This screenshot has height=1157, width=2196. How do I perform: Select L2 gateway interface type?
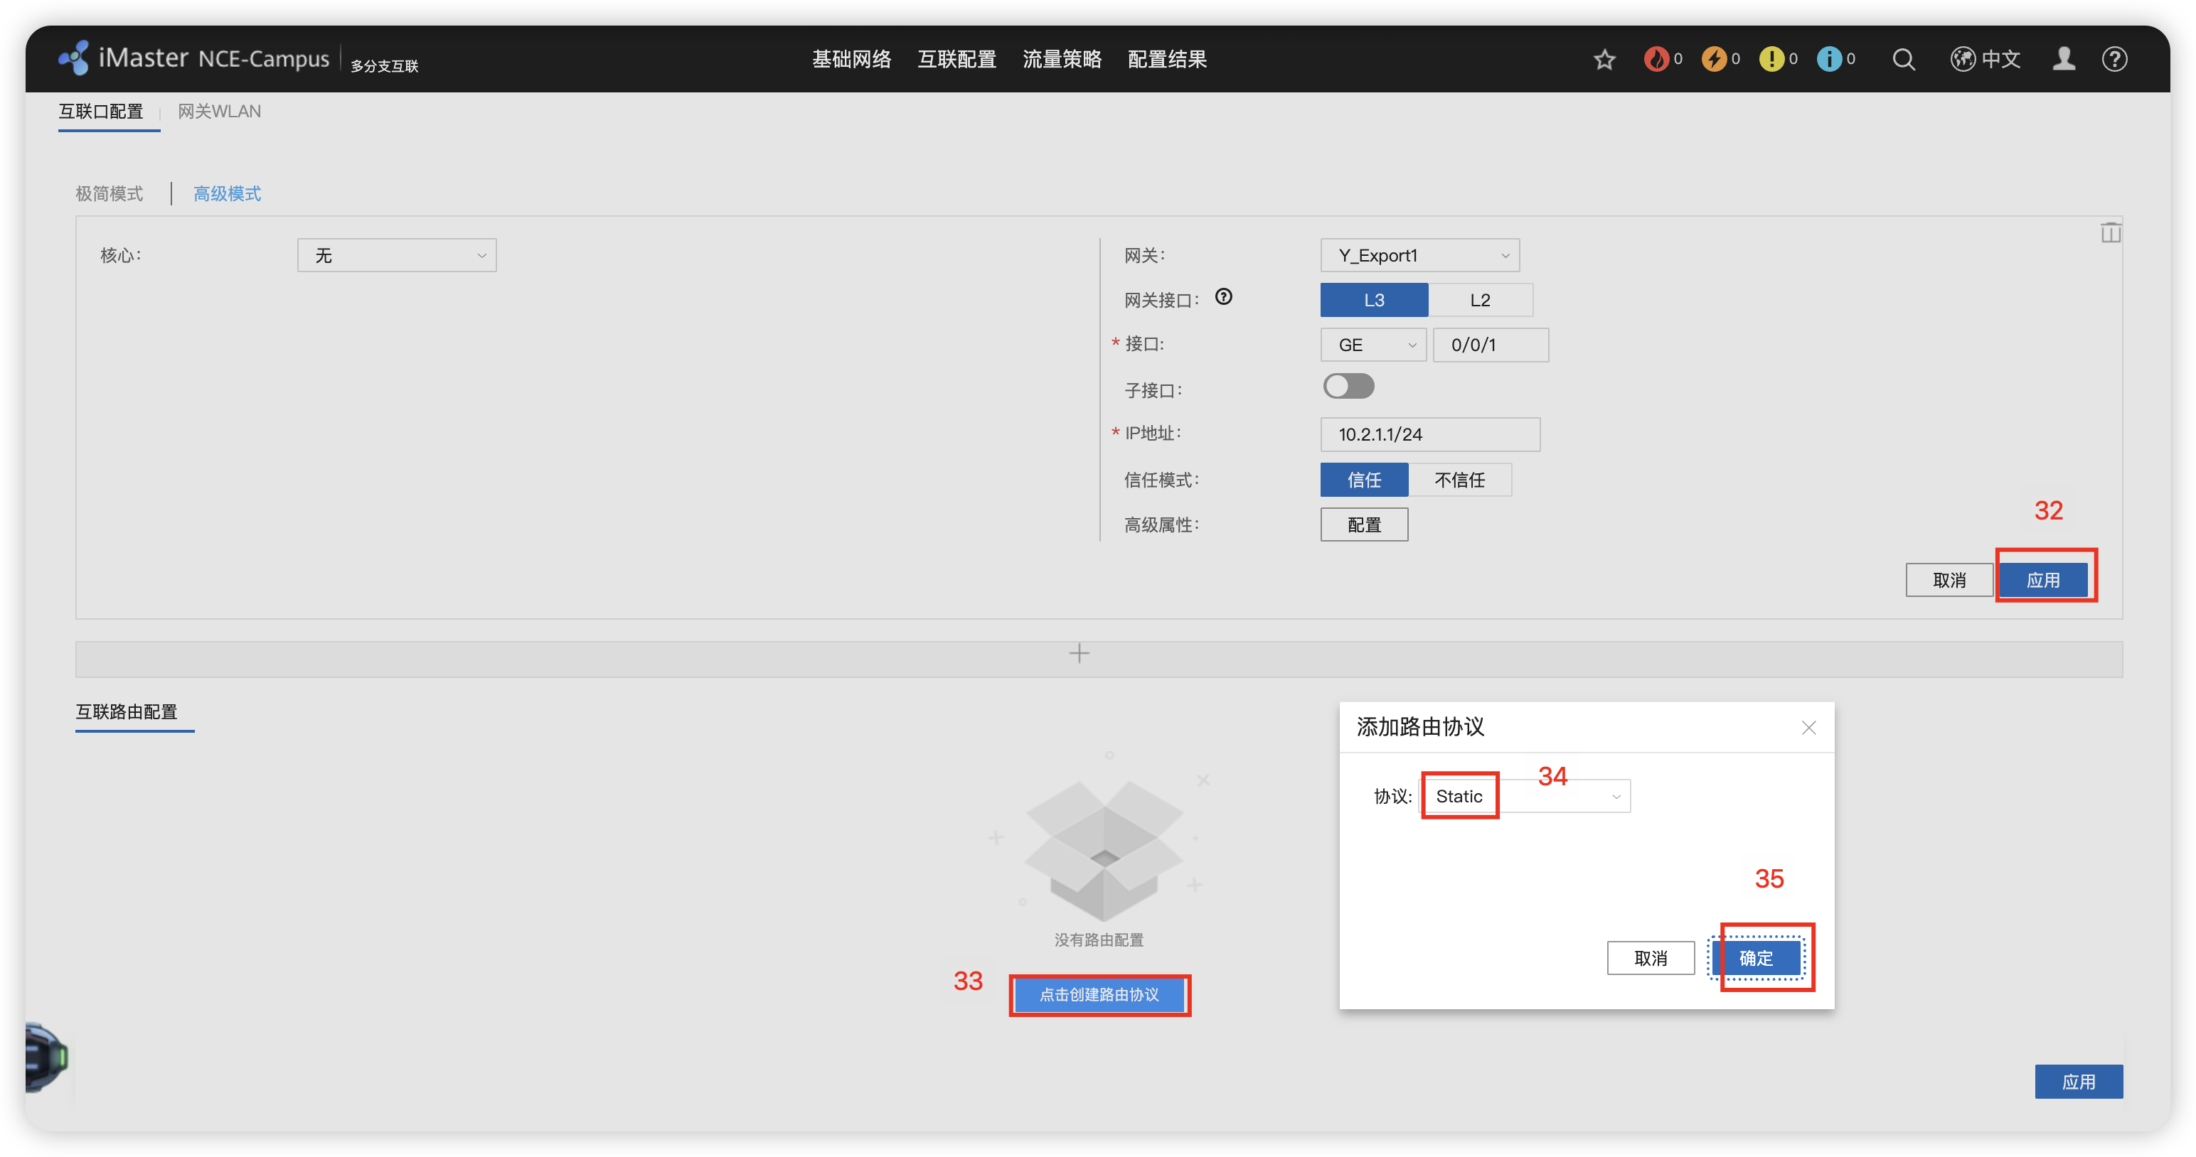pos(1480,300)
